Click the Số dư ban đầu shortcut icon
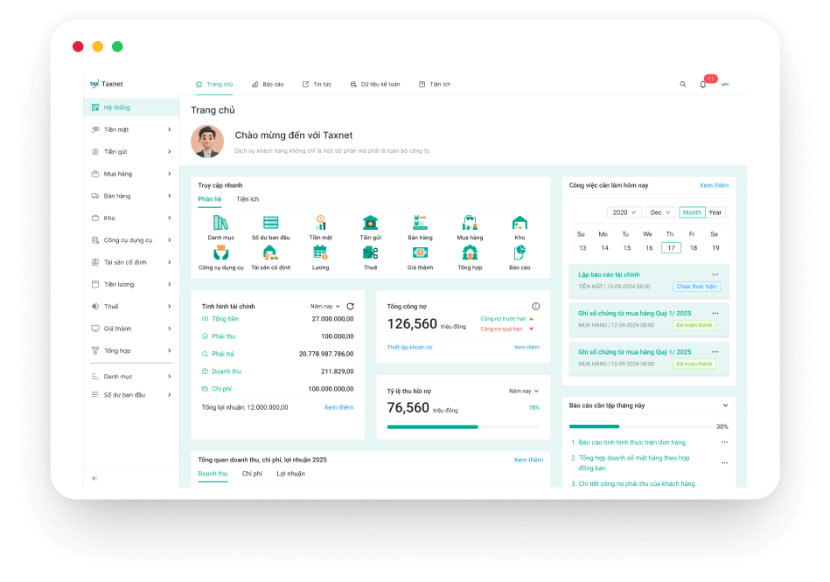 click(271, 224)
